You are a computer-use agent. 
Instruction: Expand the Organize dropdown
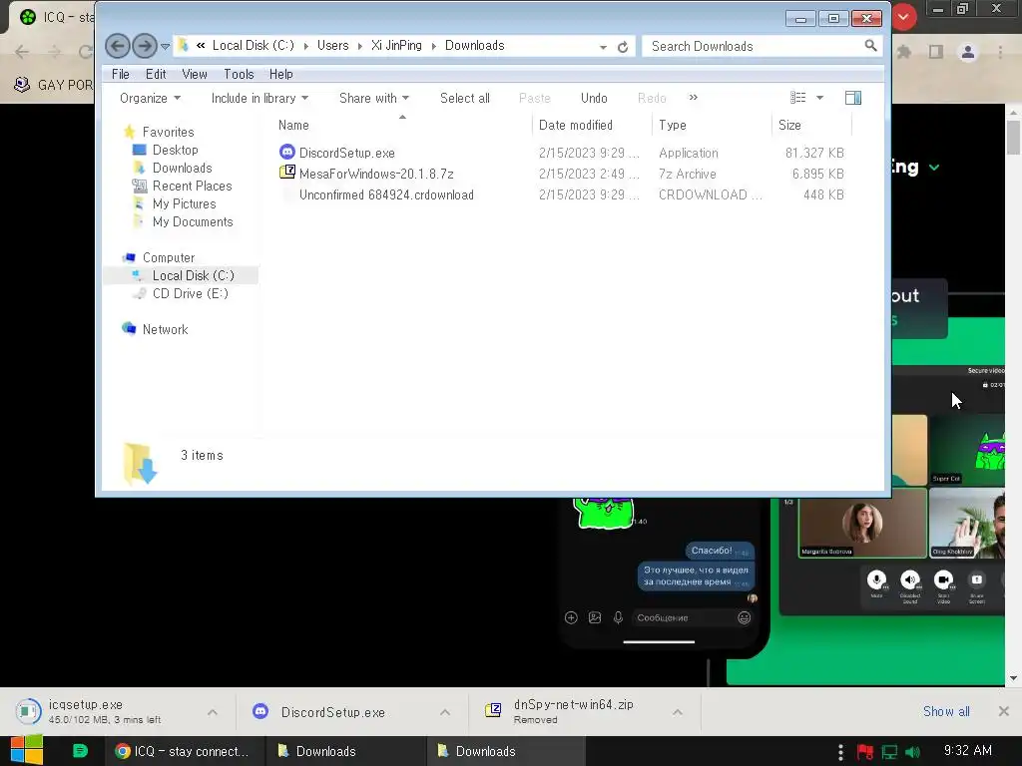[x=150, y=99]
